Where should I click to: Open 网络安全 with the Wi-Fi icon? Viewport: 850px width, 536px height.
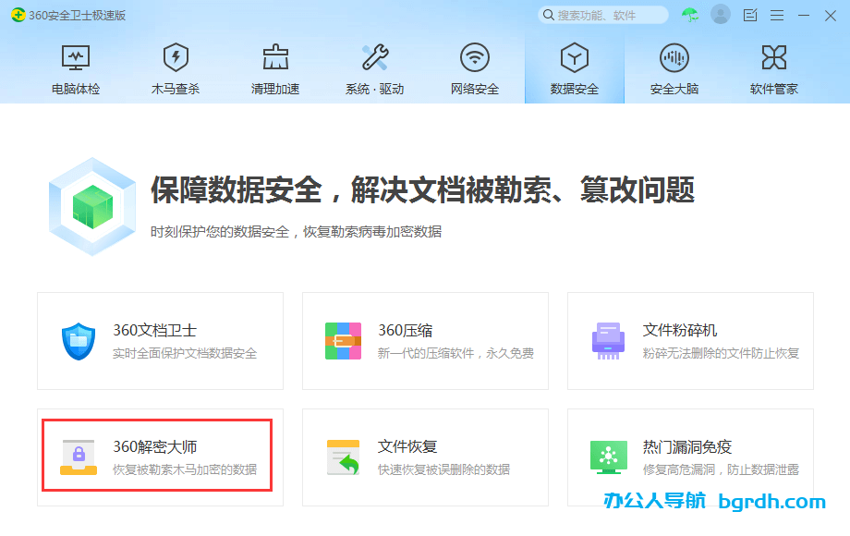point(474,57)
